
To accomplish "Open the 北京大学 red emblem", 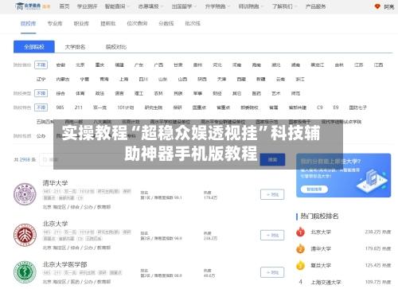I will coord(25,235).
